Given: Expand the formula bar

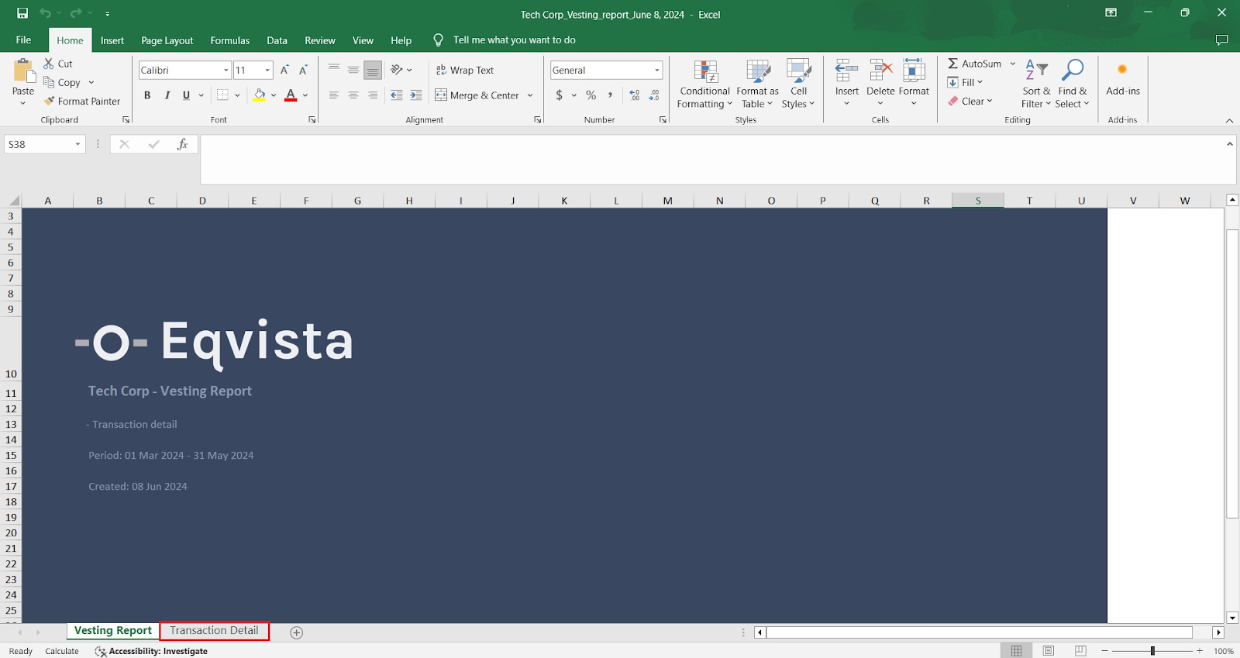Looking at the screenshot, I should pos(1230,144).
